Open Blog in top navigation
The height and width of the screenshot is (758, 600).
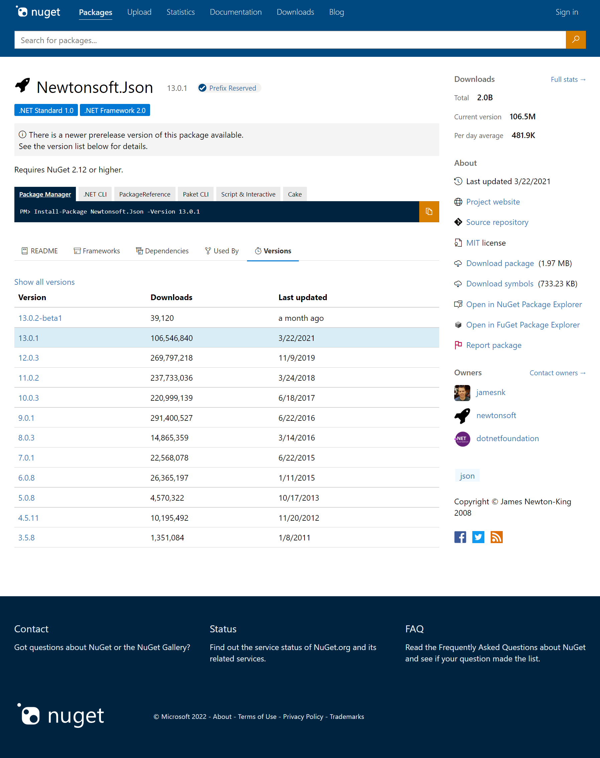pos(337,12)
